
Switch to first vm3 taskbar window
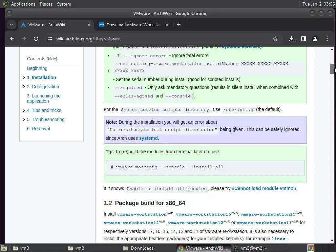click(39, 248)
